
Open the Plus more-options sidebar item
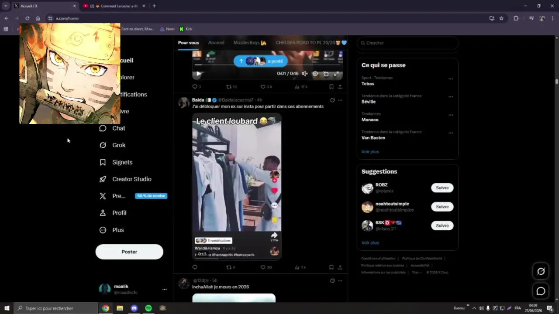pos(111,230)
